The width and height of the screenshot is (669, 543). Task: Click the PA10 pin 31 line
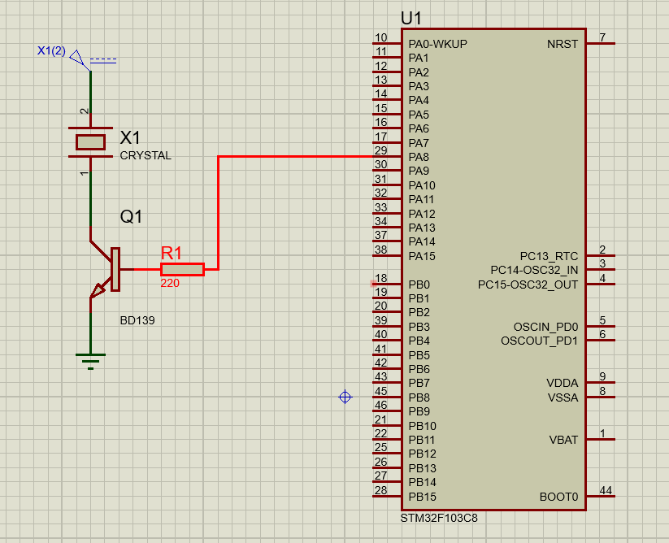(x=388, y=185)
